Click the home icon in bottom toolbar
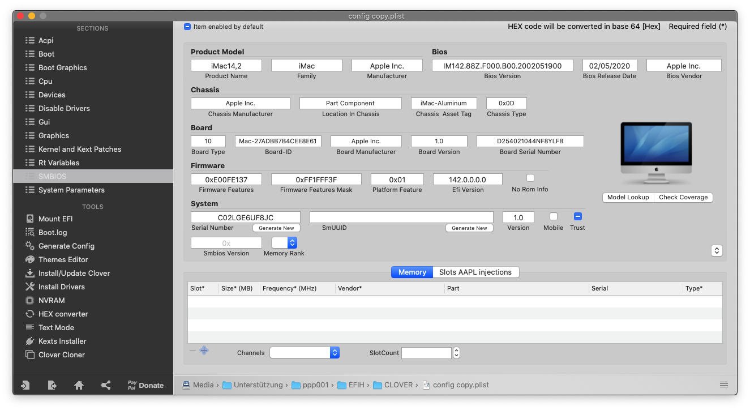 [79, 385]
